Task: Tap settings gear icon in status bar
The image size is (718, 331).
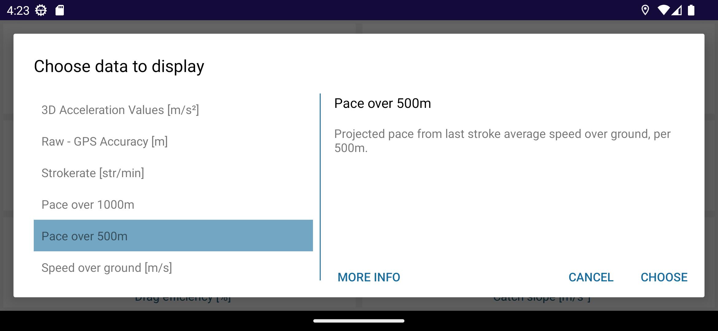Action: (41, 10)
